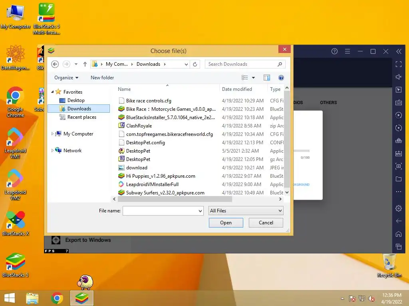
Task: Select Desktop in Favorites
Action: coord(76,100)
